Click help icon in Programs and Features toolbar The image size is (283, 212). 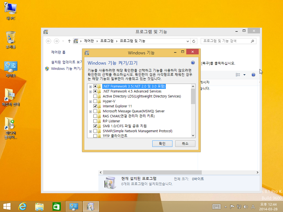(253, 75)
